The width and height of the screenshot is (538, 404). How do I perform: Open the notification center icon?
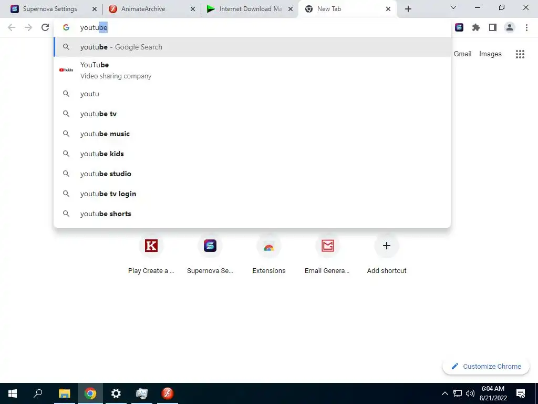(521, 393)
